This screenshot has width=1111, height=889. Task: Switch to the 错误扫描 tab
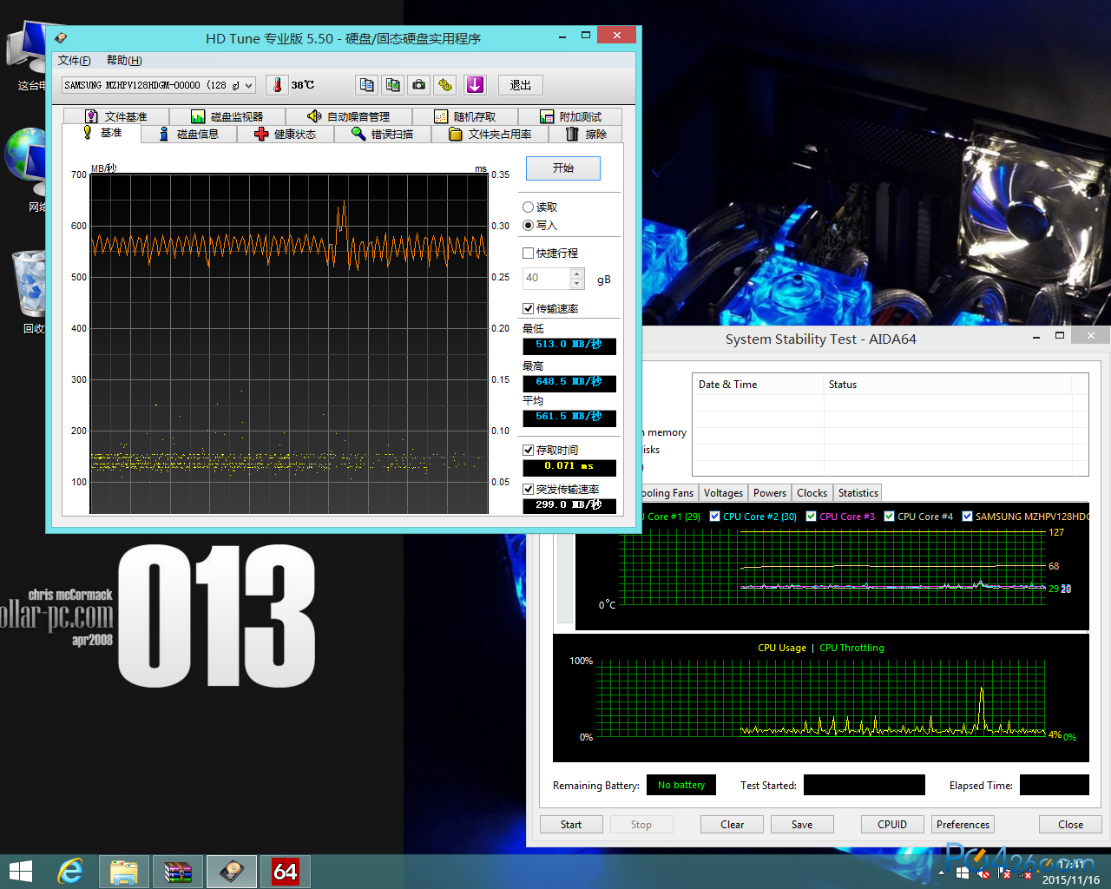(x=383, y=134)
